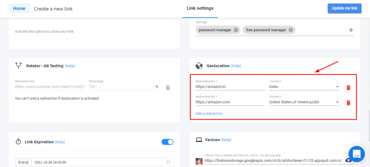
Task: Open the Link settings tab
Action: pos(200,8)
